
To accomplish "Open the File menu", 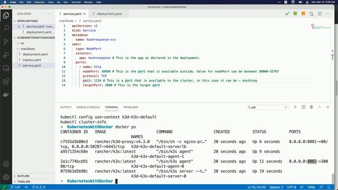I will pos(21,2).
